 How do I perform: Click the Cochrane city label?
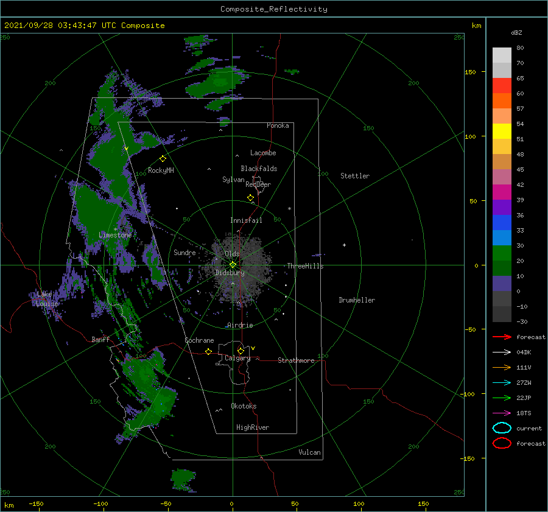pos(199,340)
